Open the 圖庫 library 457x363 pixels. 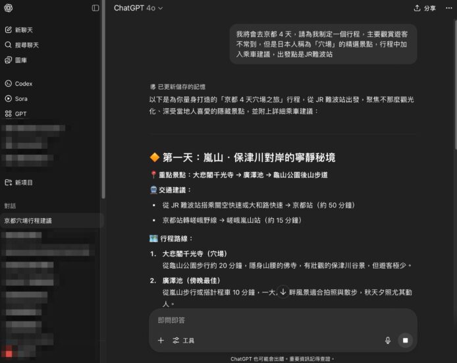tap(21, 60)
